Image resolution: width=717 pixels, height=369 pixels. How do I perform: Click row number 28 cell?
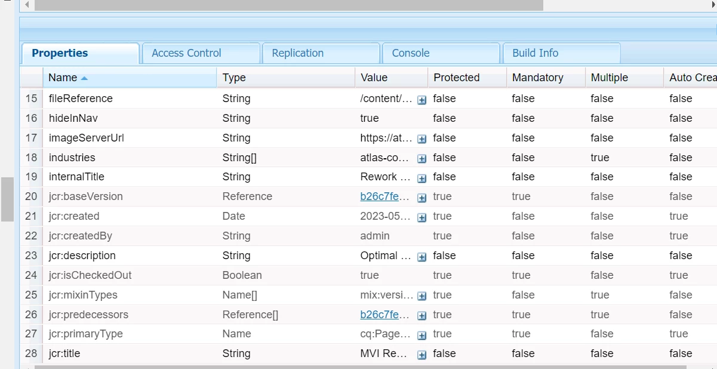(x=31, y=353)
